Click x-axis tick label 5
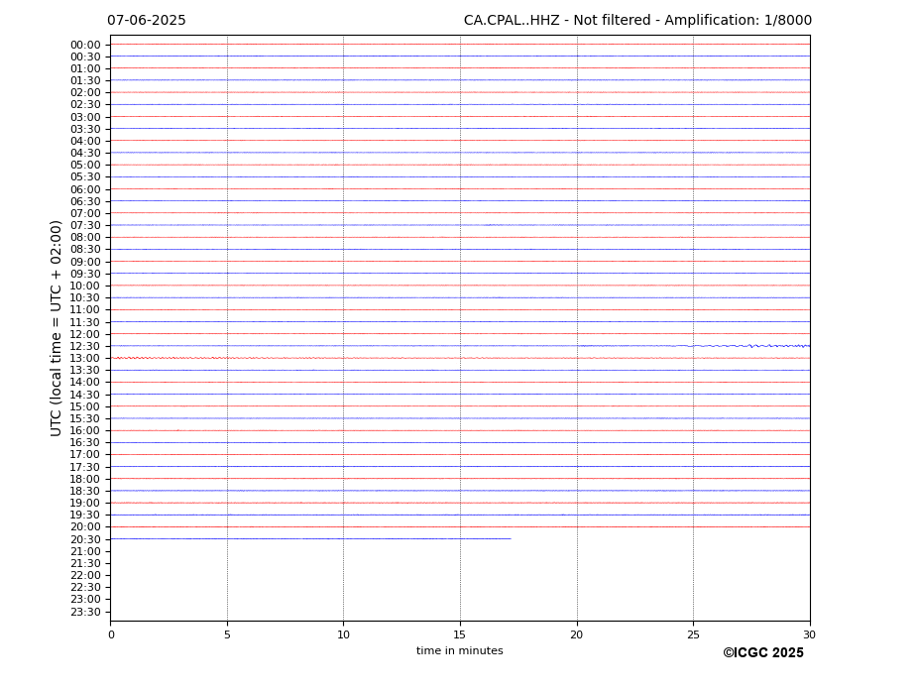 point(227,634)
